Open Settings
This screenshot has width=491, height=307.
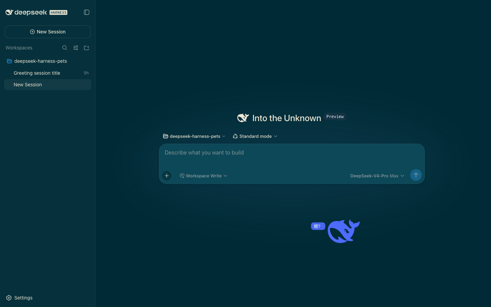pos(19,298)
